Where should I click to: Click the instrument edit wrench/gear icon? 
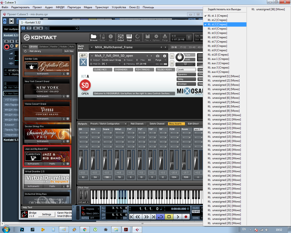(x=83, y=55)
